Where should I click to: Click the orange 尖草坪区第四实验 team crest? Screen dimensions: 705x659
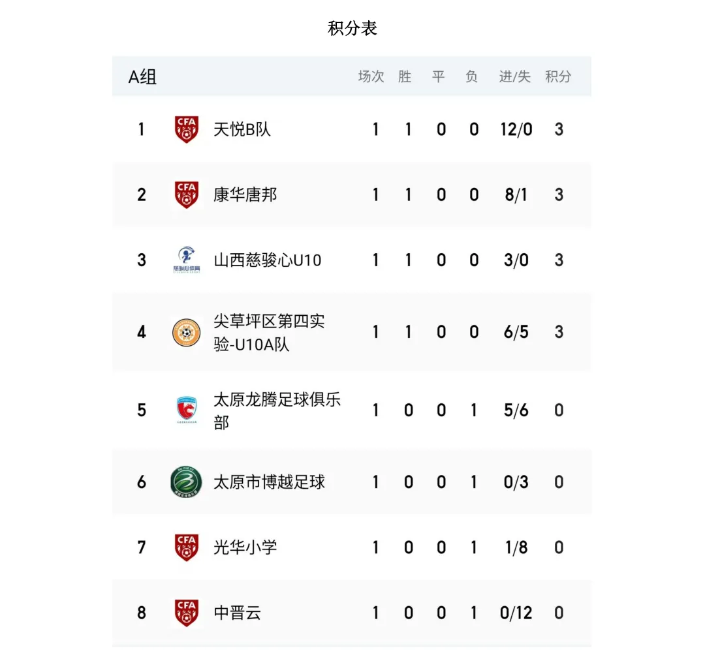pyautogui.click(x=187, y=332)
